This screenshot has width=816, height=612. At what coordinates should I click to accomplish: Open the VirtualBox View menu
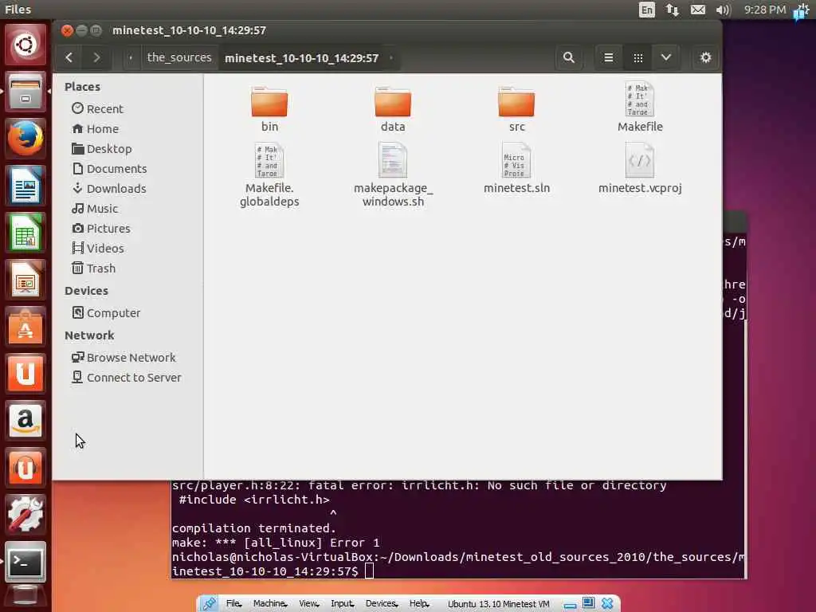coord(309,604)
